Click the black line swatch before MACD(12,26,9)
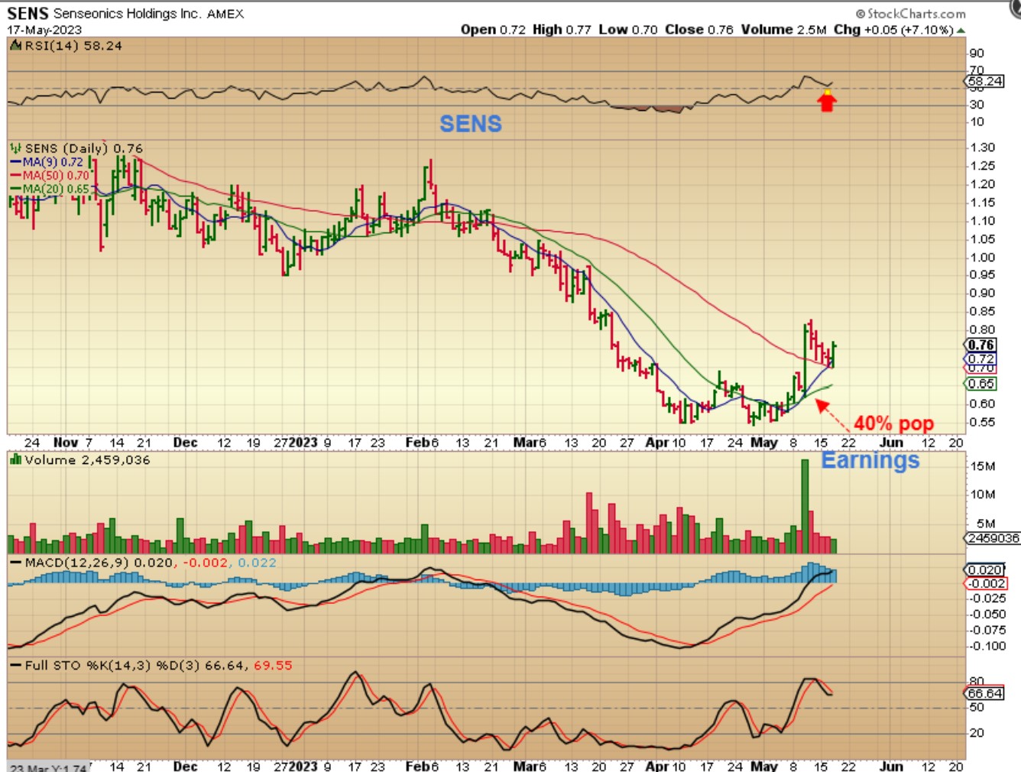 (15, 563)
